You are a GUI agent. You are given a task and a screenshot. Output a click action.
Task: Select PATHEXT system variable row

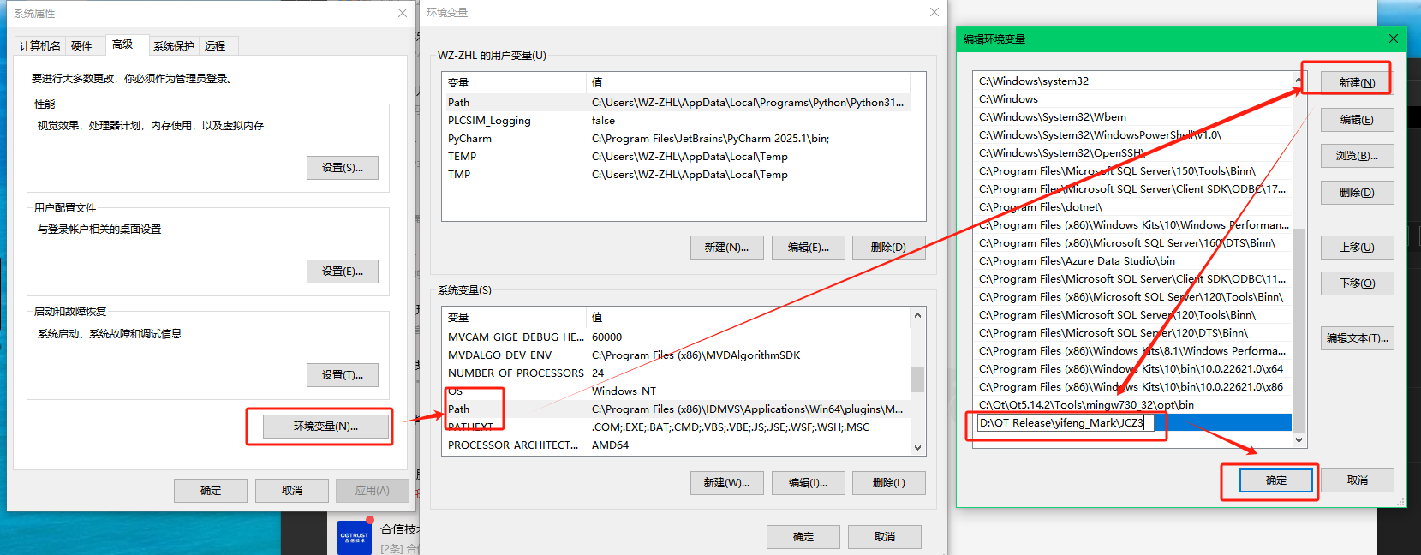point(675,427)
